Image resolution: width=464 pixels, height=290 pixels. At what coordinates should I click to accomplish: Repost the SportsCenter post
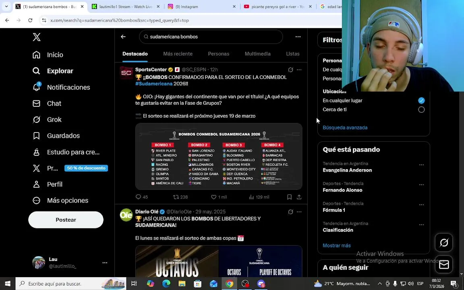point(180,197)
